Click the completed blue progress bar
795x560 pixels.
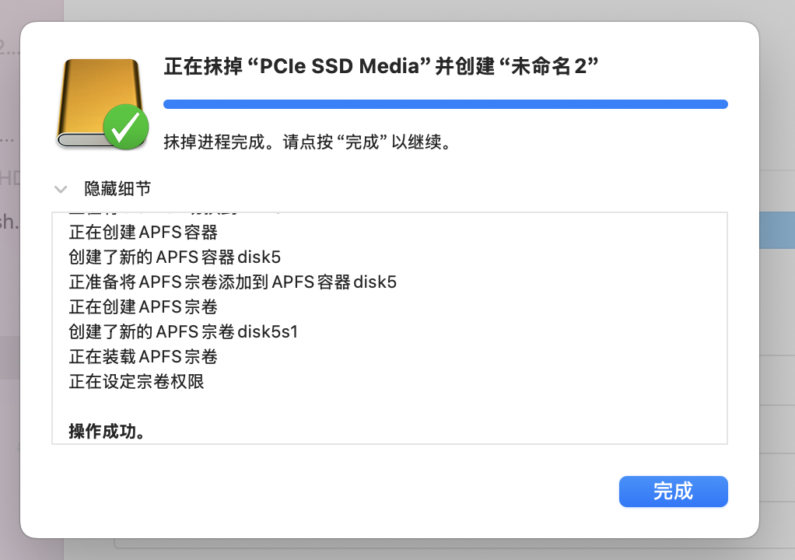pos(445,104)
